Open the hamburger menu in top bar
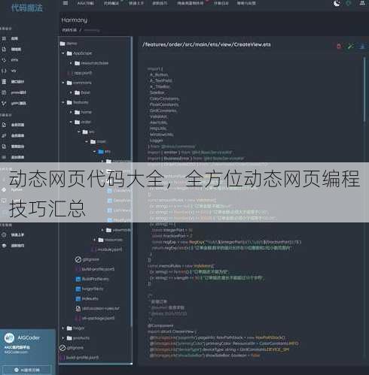Screen dimensions: 369x375 click(66, 3)
